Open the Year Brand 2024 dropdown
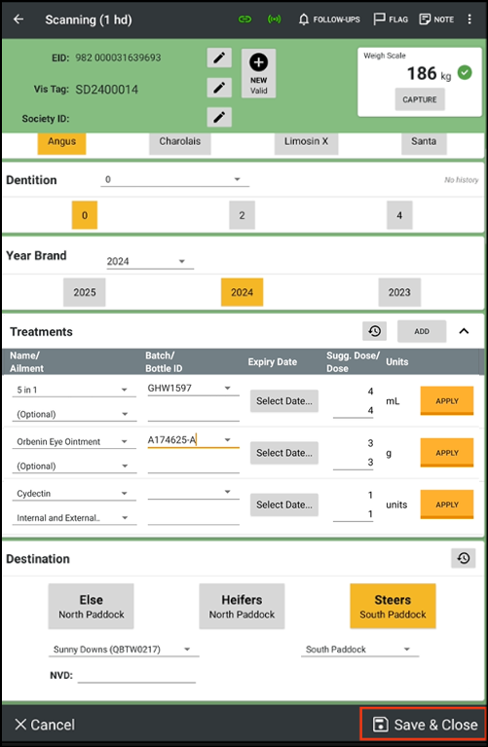488x747 pixels. click(150, 262)
